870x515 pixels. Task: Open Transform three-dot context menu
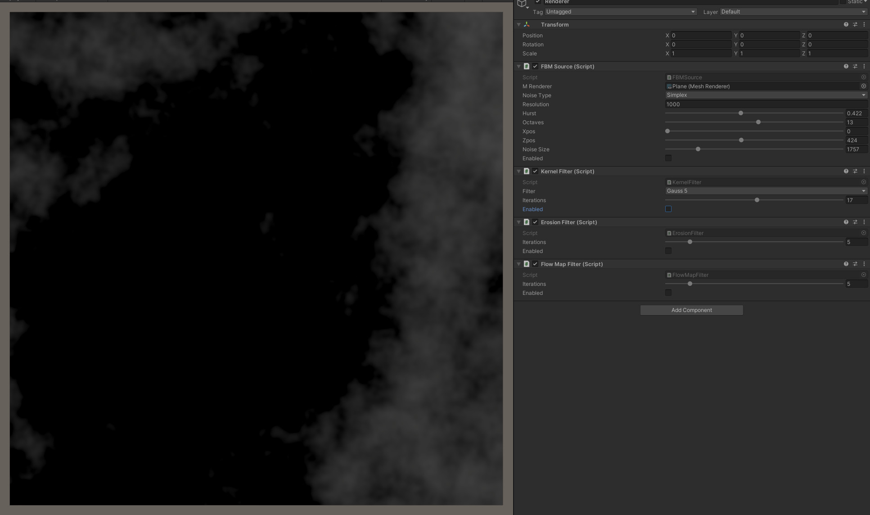point(864,24)
